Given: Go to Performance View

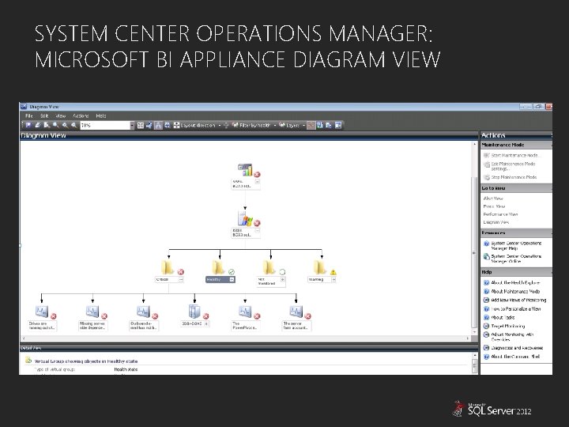Looking at the screenshot, I should coord(500,214).
